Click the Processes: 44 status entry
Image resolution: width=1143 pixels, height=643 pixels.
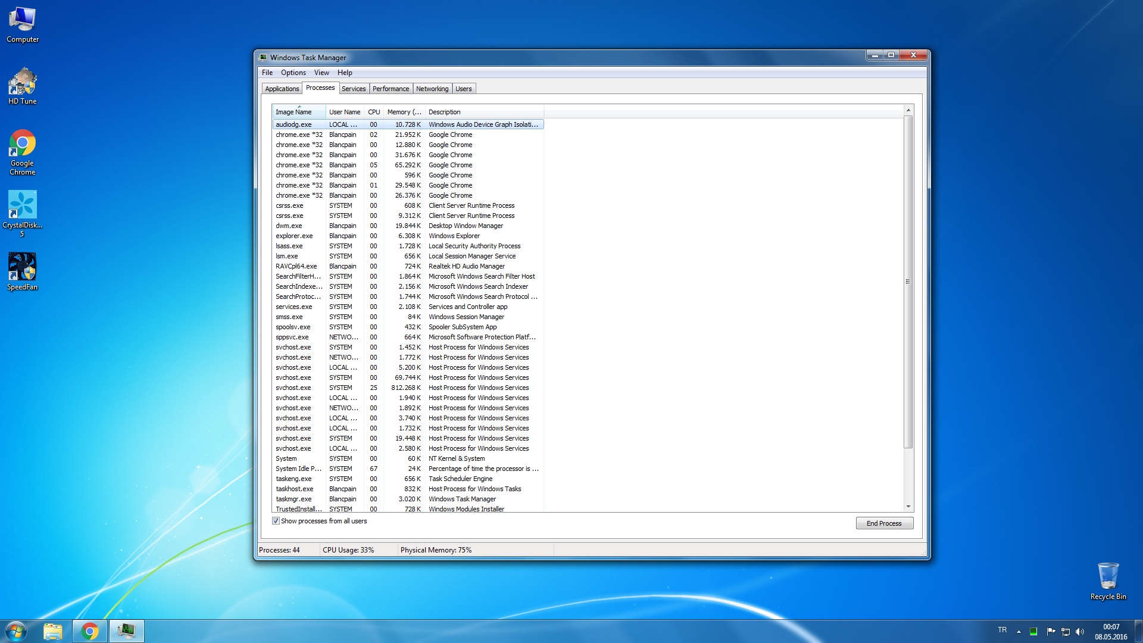pyautogui.click(x=279, y=550)
